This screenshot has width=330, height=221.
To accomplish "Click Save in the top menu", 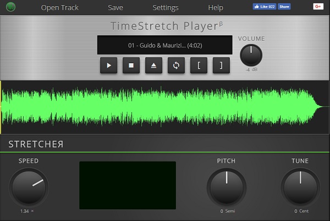I will pos(116,8).
